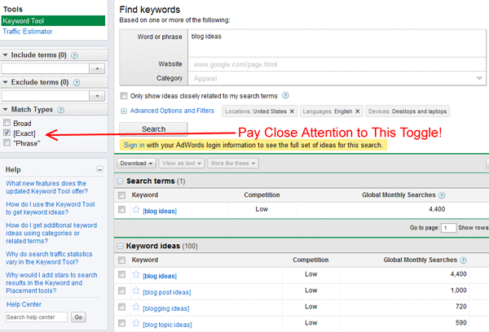Collapse the Keyword ideas section

(x=121, y=244)
